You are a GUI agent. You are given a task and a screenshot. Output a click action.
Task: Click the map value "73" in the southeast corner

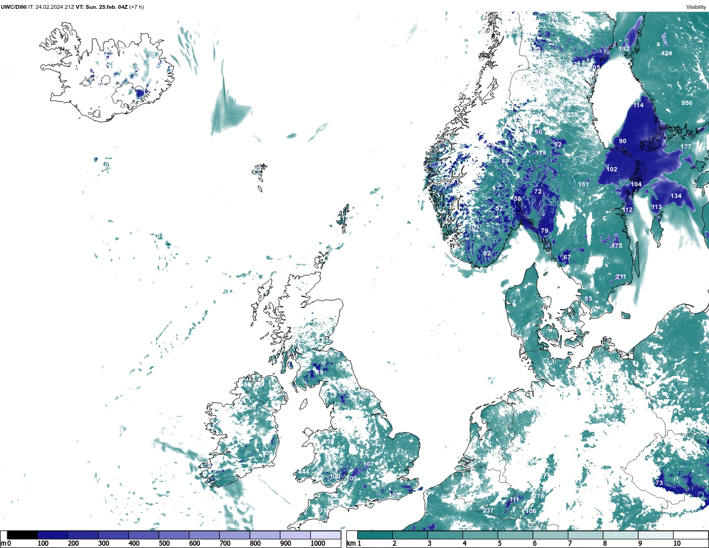(x=659, y=483)
